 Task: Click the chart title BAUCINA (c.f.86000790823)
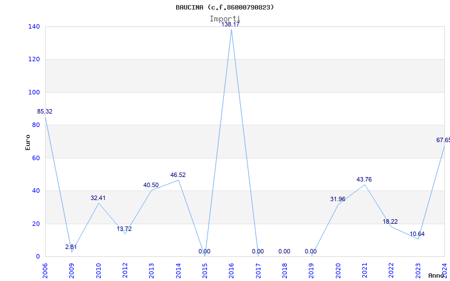[x=224, y=7]
